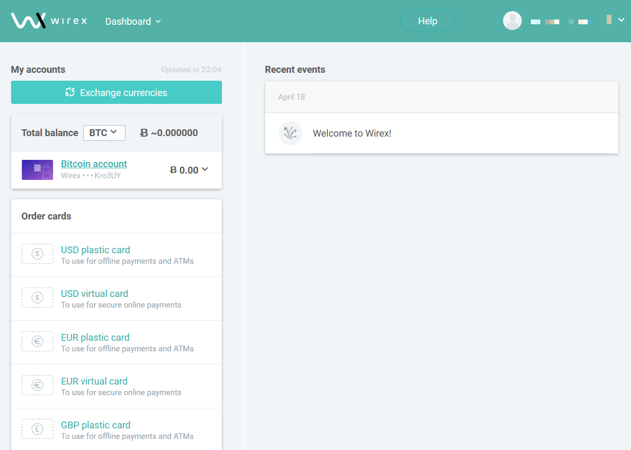Open the Welcome to Wirex event

[352, 133]
